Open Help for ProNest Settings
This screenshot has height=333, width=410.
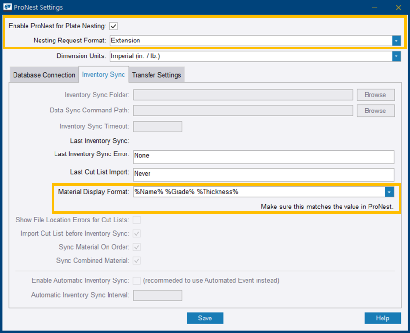coord(383,318)
